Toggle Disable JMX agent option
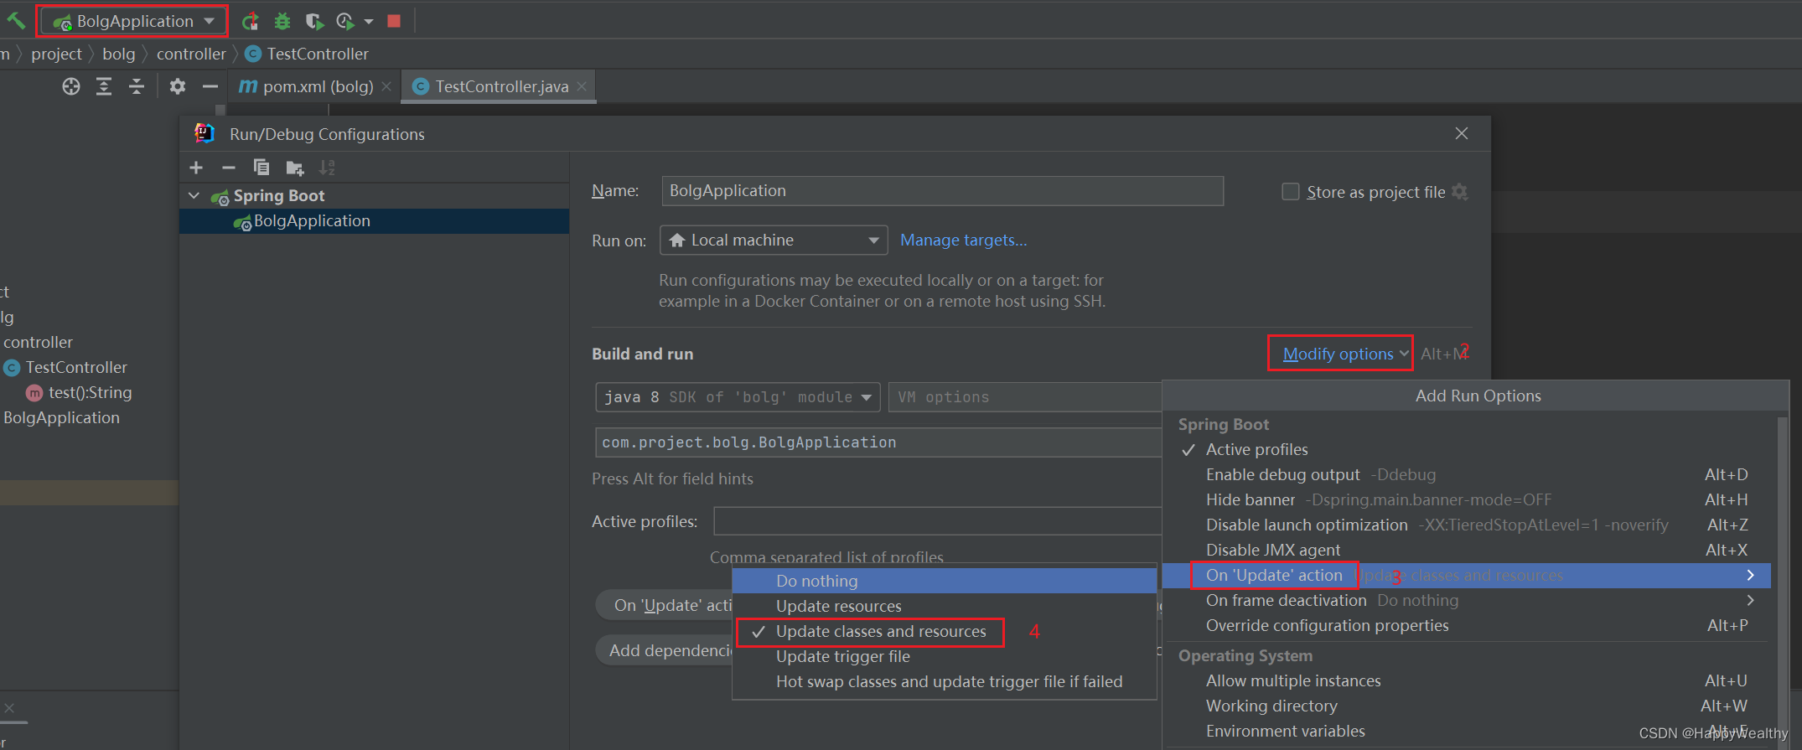 click(x=1467, y=551)
